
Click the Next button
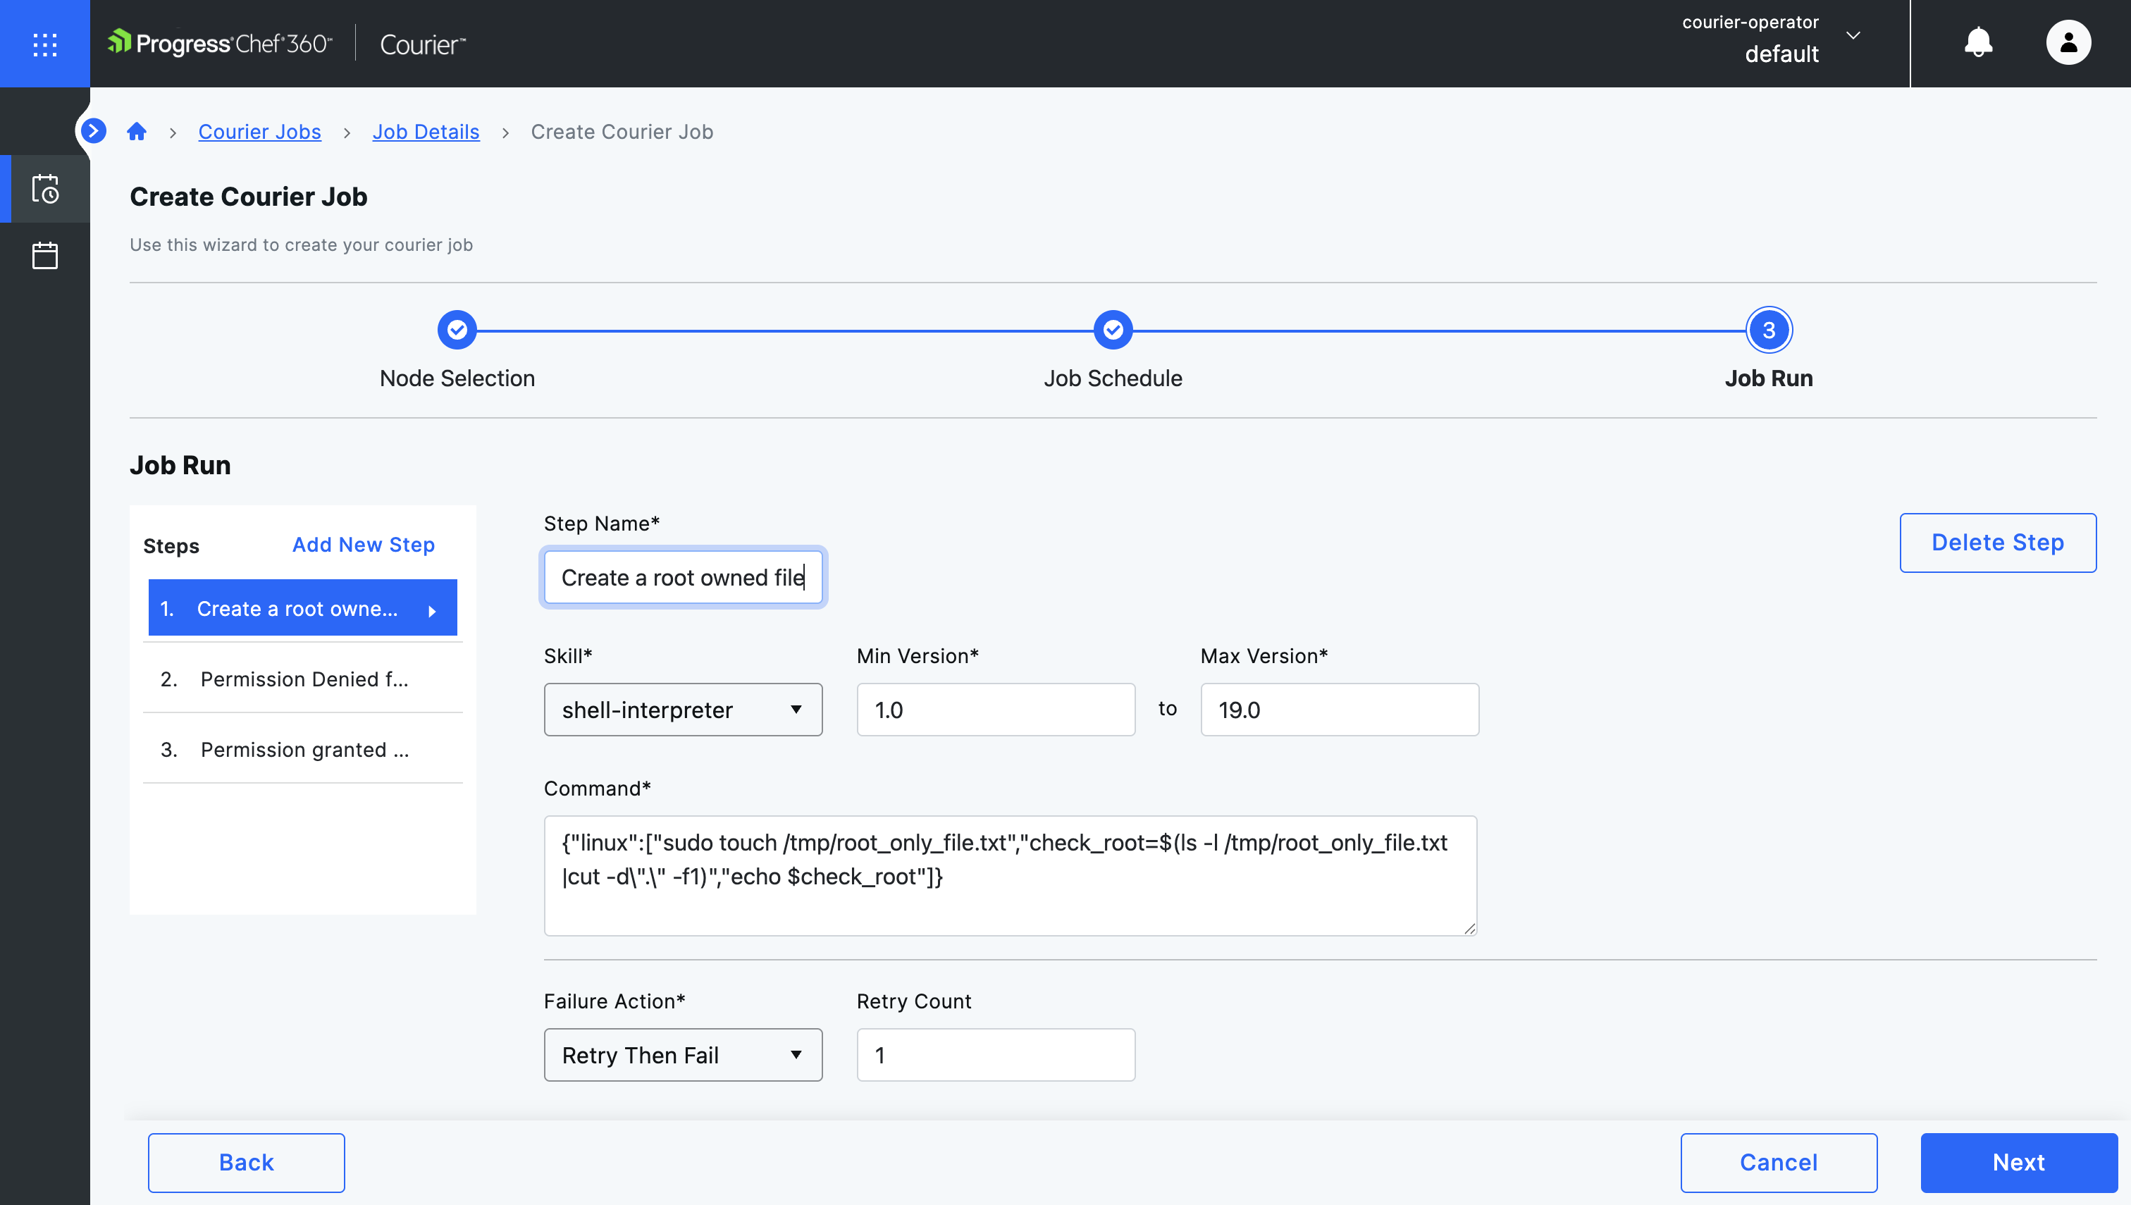point(2018,1162)
